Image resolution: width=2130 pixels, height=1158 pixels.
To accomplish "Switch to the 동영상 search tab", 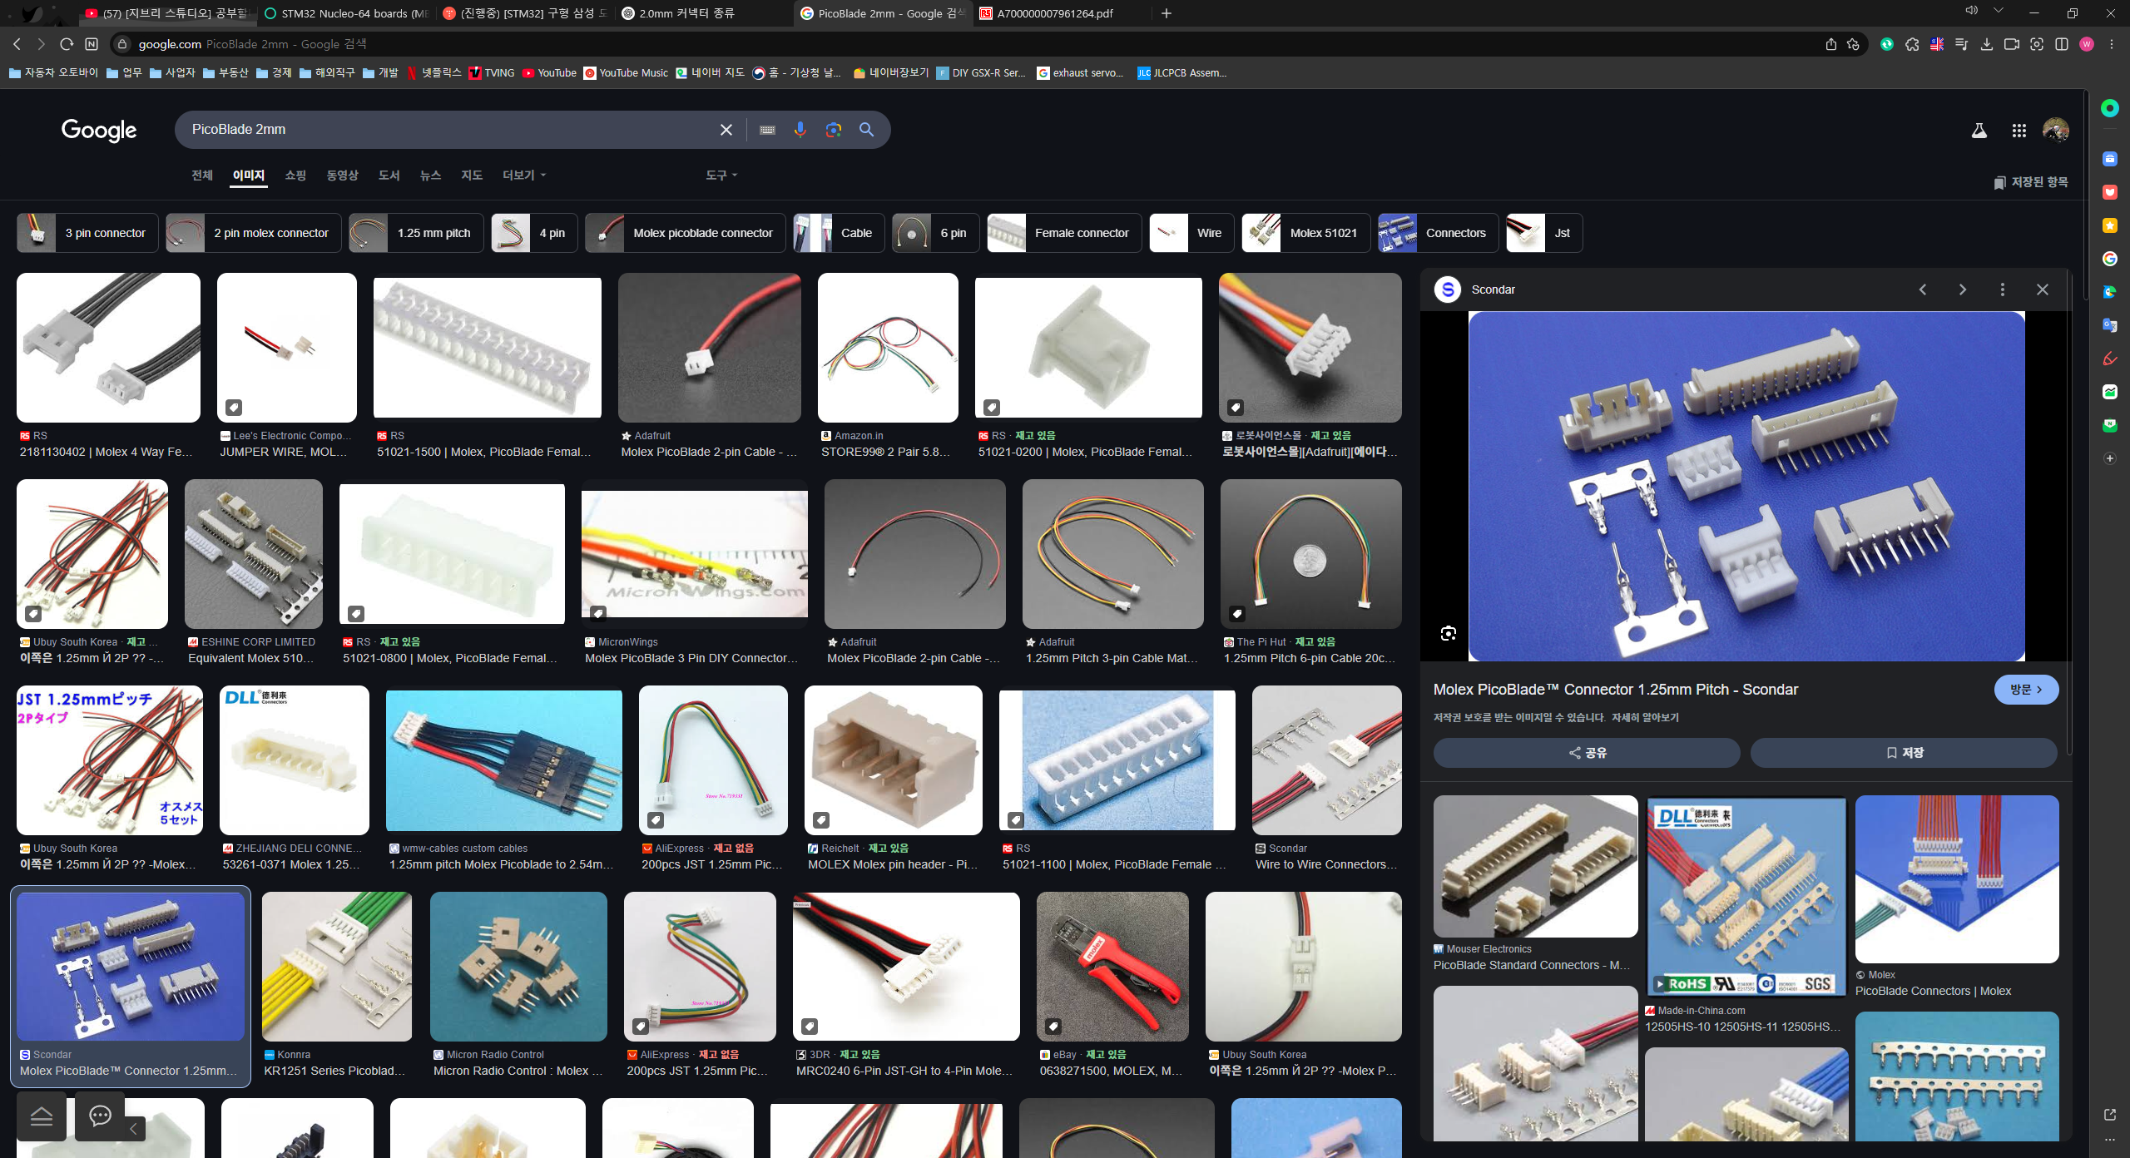I will click(x=342, y=176).
